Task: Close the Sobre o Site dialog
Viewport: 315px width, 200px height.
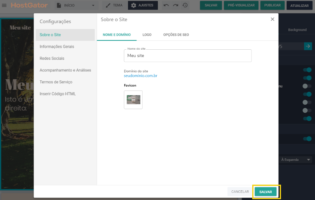Action: point(272,19)
